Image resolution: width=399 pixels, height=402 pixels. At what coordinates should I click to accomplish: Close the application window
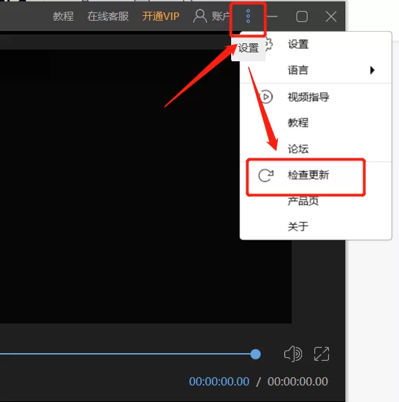pos(331,17)
